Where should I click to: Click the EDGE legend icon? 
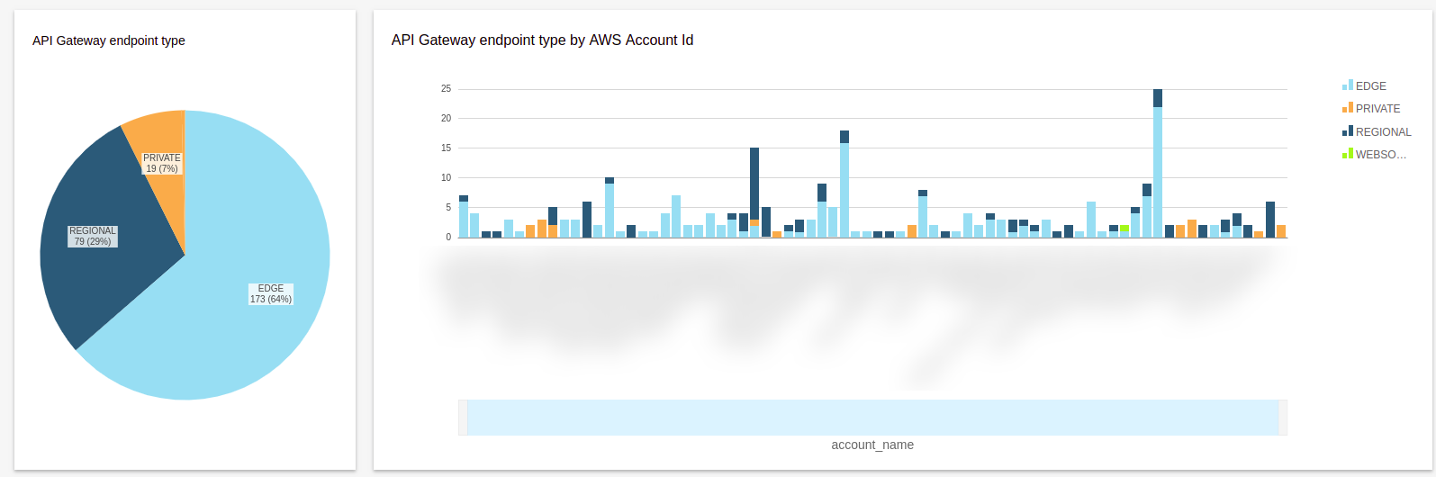click(x=1348, y=85)
